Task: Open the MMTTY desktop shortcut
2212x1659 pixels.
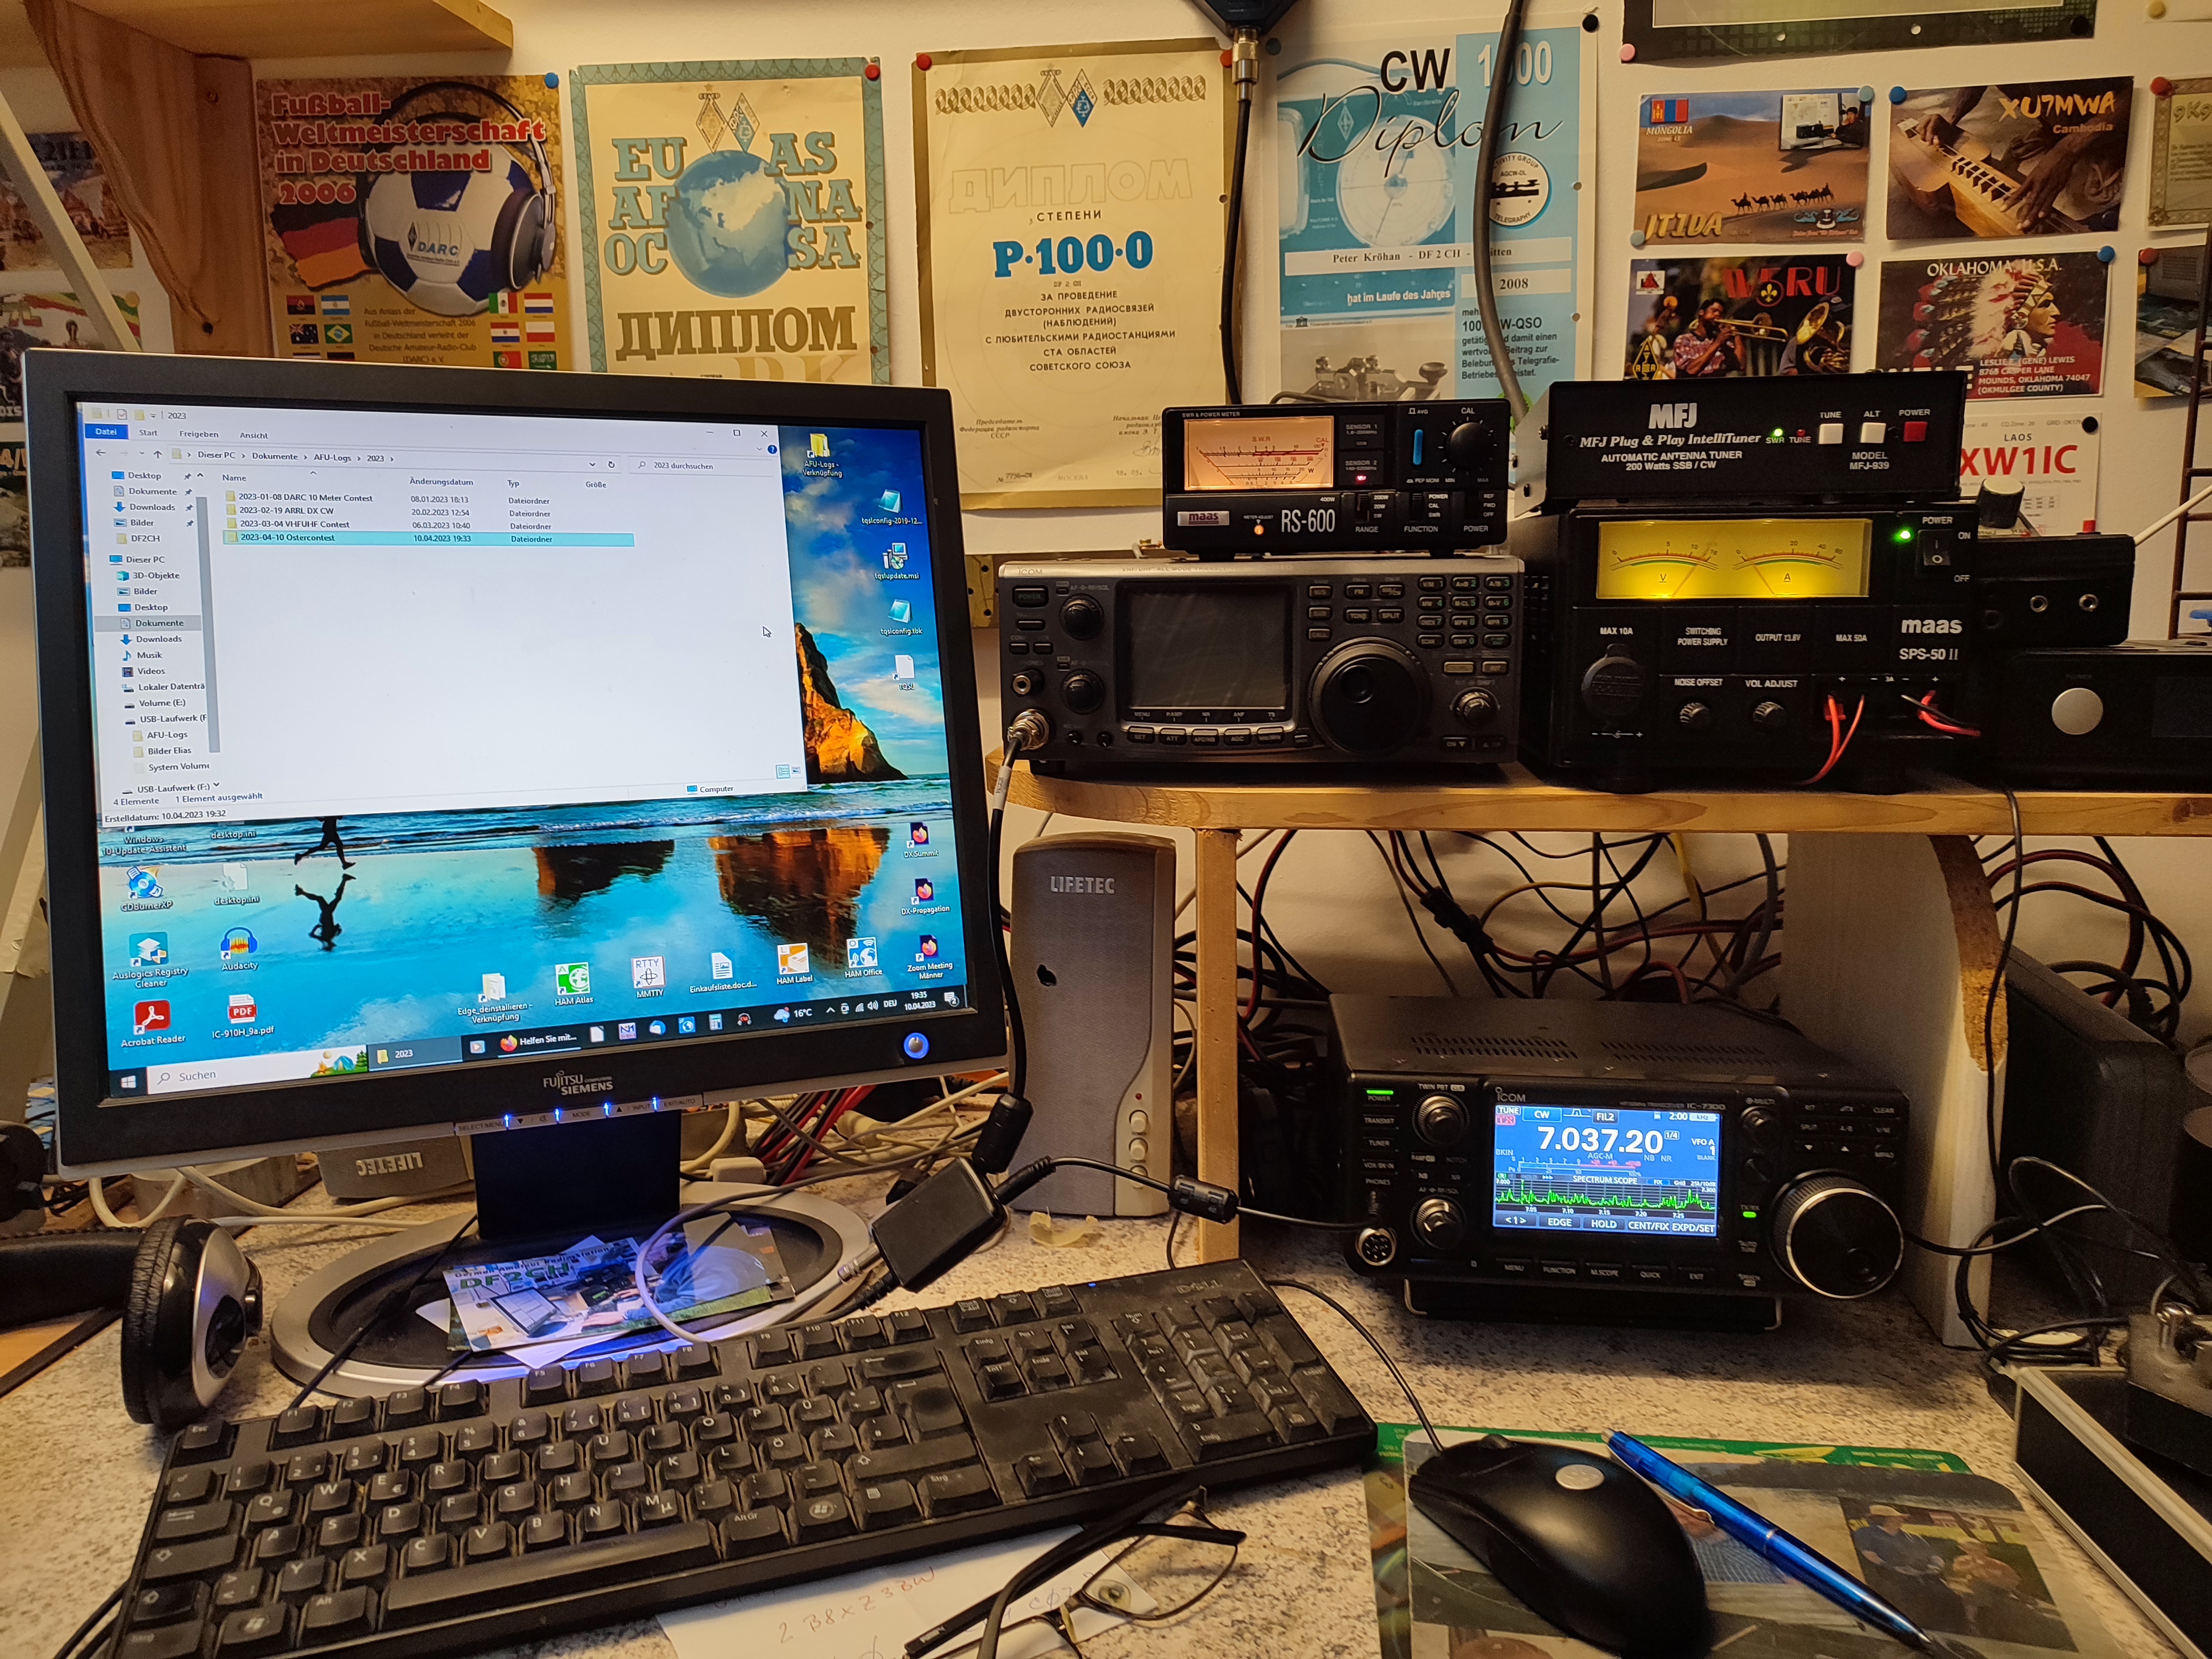Action: pos(648,976)
